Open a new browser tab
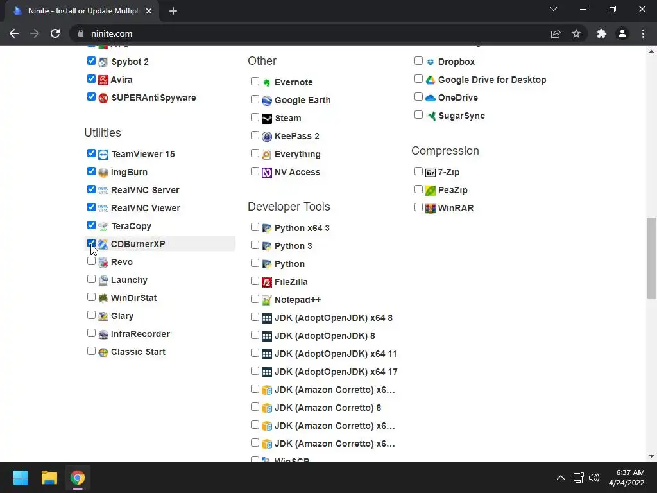This screenshot has width=657, height=493. click(x=173, y=11)
